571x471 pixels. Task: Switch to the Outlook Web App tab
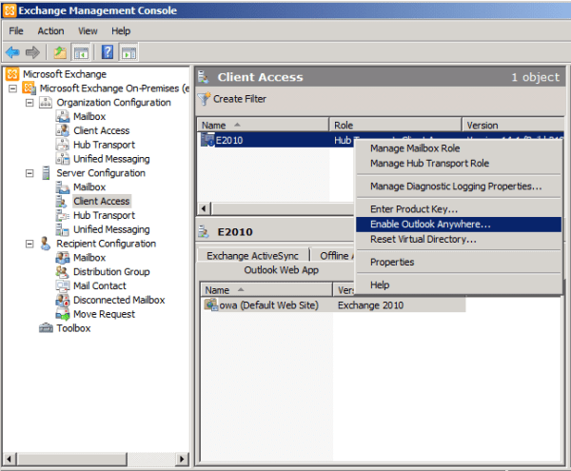(281, 270)
